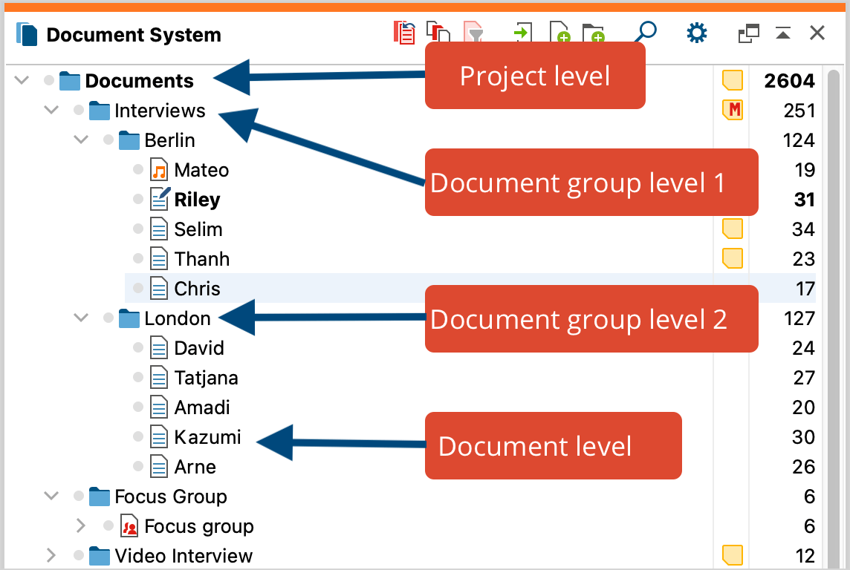This screenshot has height=570, width=850.
Task: Click the audio file icon next to Mateo
Action: [x=158, y=169]
